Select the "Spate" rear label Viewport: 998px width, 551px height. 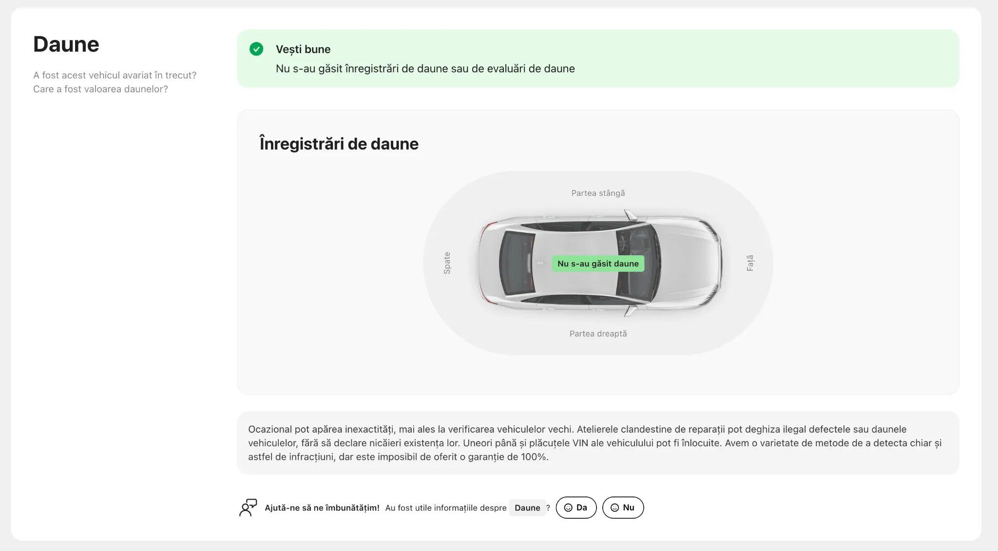447,263
